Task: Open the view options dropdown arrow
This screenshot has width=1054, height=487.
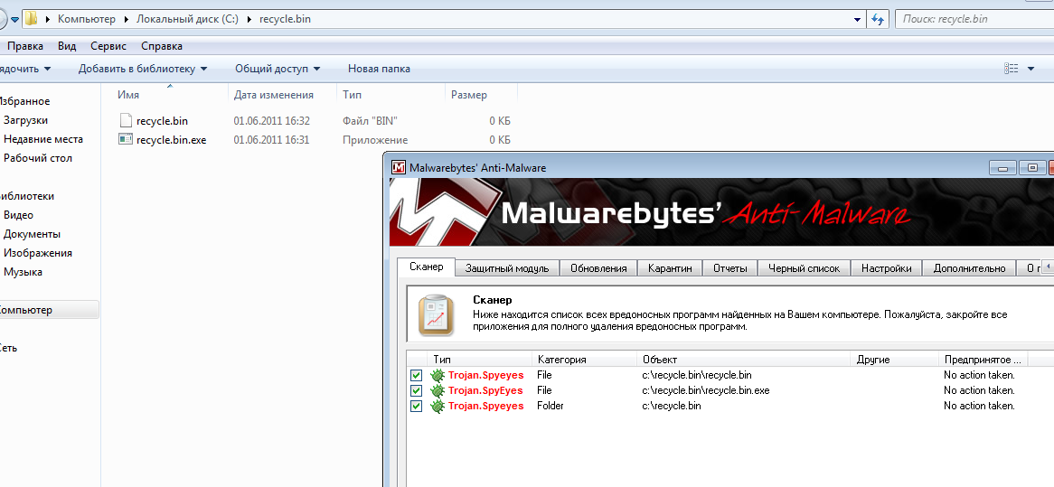Action: (x=1031, y=69)
